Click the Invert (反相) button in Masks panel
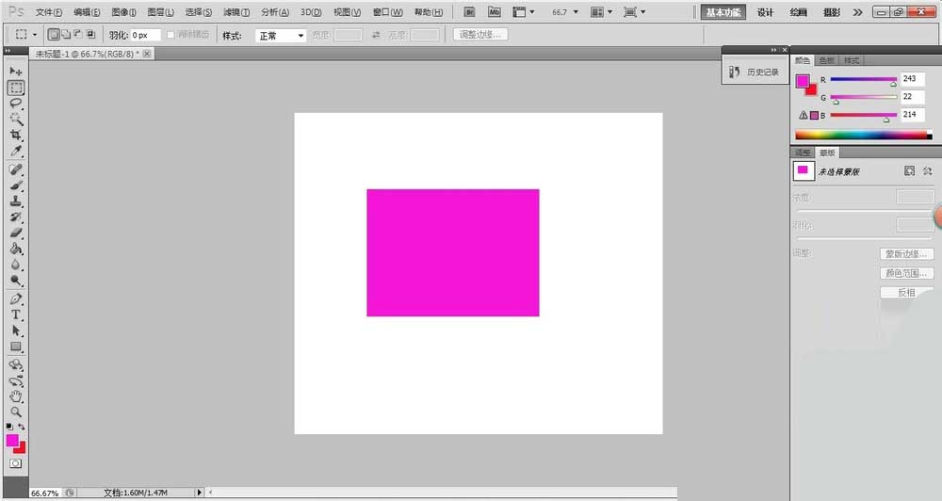This screenshot has width=942, height=501. [906, 293]
